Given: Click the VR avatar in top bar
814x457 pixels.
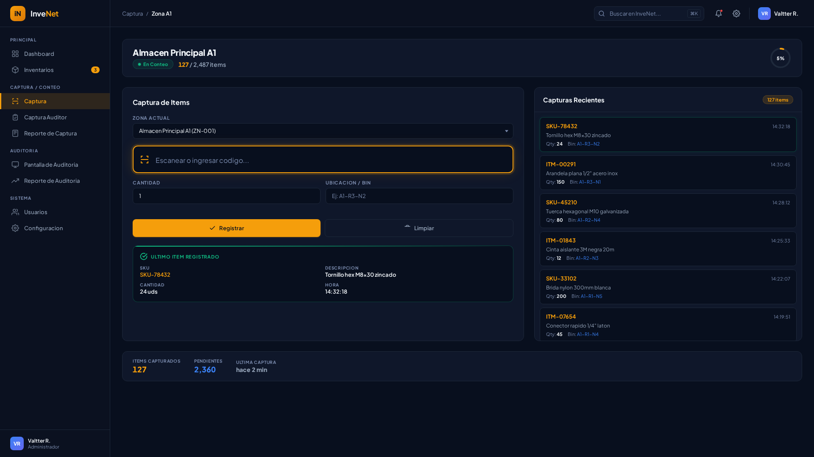Looking at the screenshot, I should [x=764, y=14].
